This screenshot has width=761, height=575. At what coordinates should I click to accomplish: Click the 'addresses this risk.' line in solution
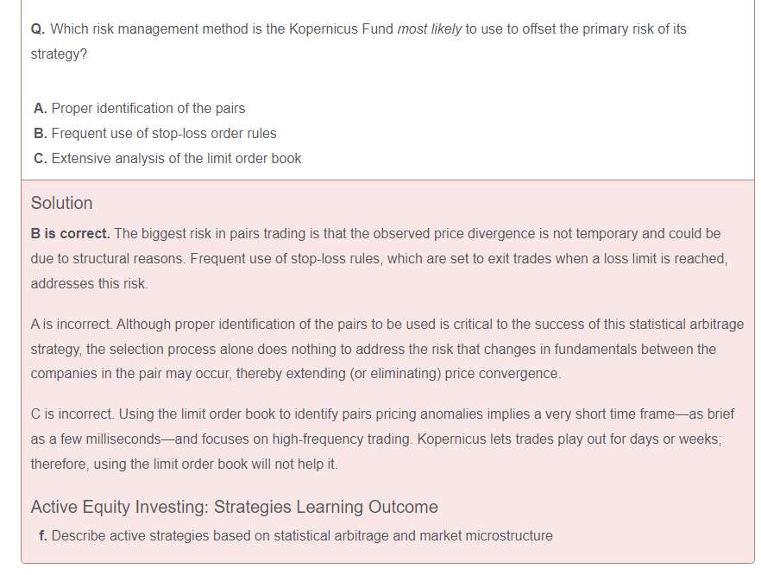coord(90,284)
